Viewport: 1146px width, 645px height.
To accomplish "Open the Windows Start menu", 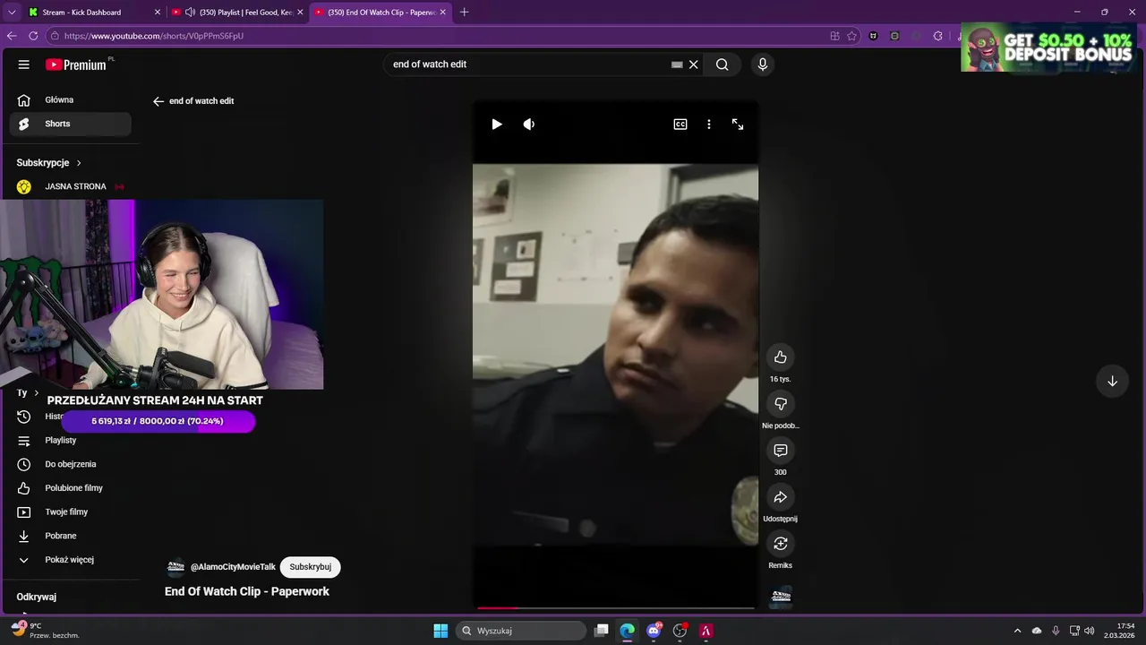I will (x=440, y=631).
